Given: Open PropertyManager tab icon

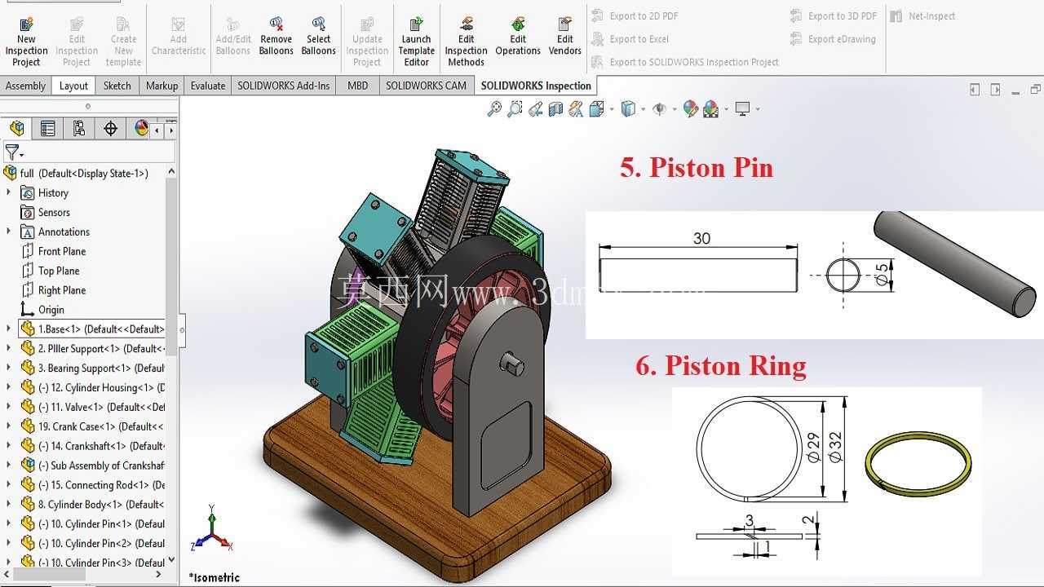Looking at the screenshot, I should pos(48,129).
